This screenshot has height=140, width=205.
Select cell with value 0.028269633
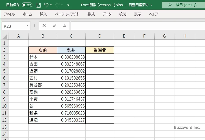click(71, 92)
